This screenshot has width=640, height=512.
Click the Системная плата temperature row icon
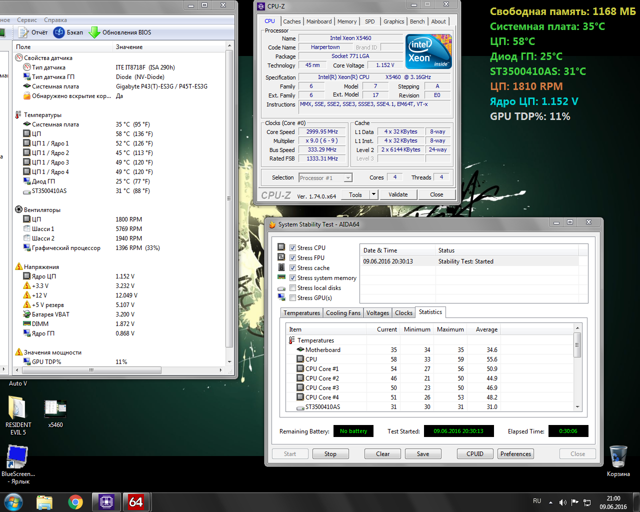coord(27,124)
